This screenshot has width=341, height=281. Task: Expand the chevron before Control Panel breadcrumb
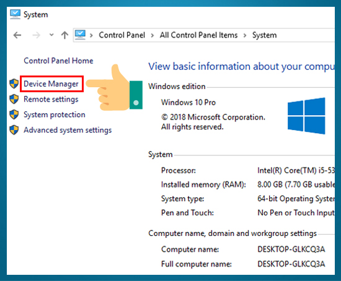click(x=91, y=35)
